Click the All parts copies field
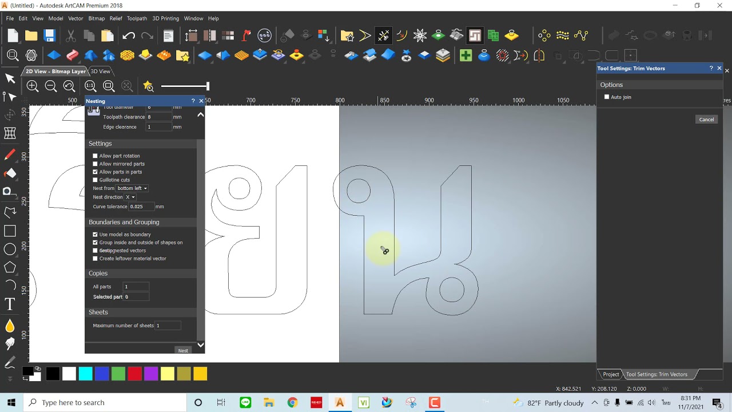This screenshot has height=412, width=732. pyautogui.click(x=136, y=287)
